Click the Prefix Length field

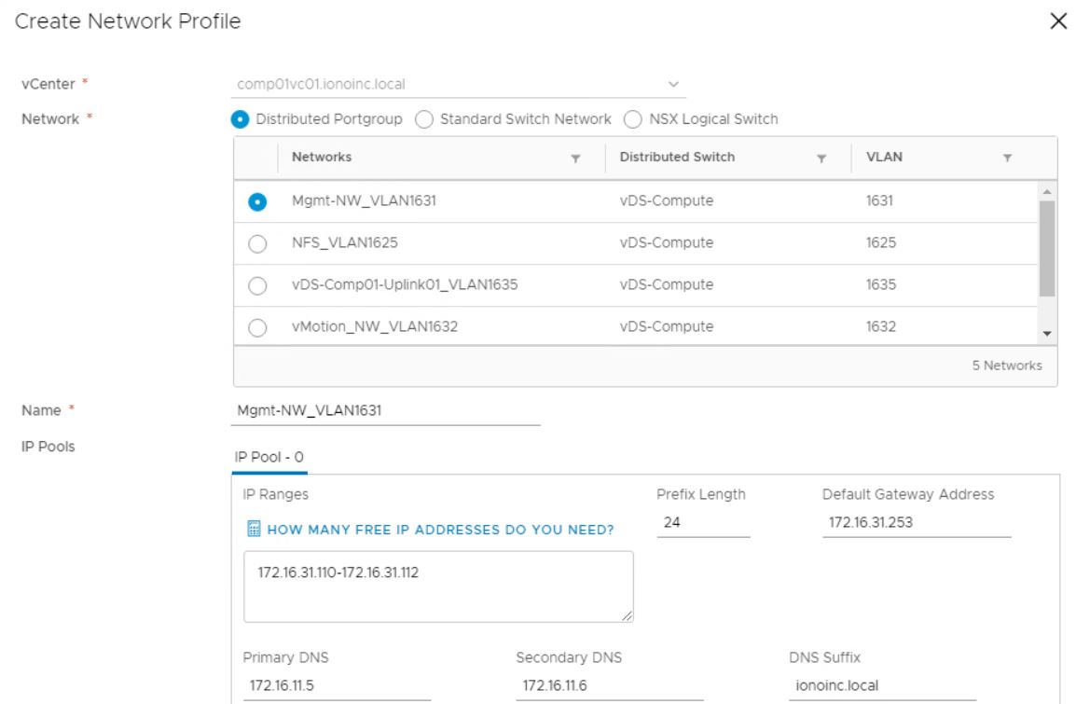tap(703, 523)
